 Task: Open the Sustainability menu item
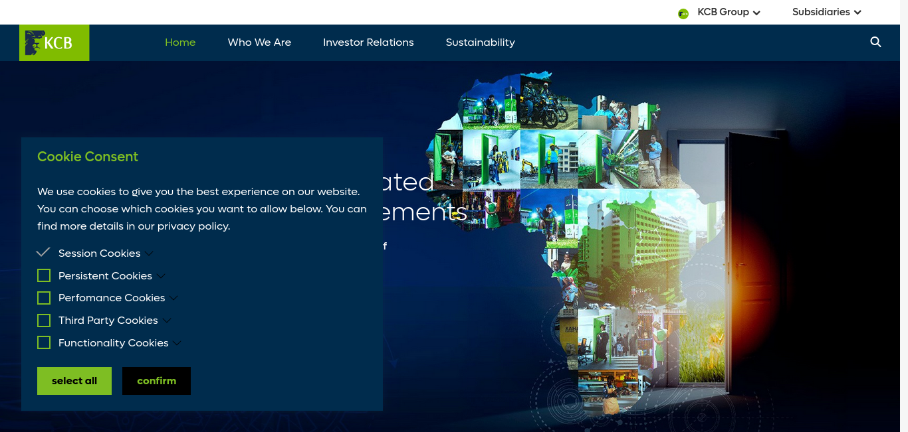pos(480,42)
